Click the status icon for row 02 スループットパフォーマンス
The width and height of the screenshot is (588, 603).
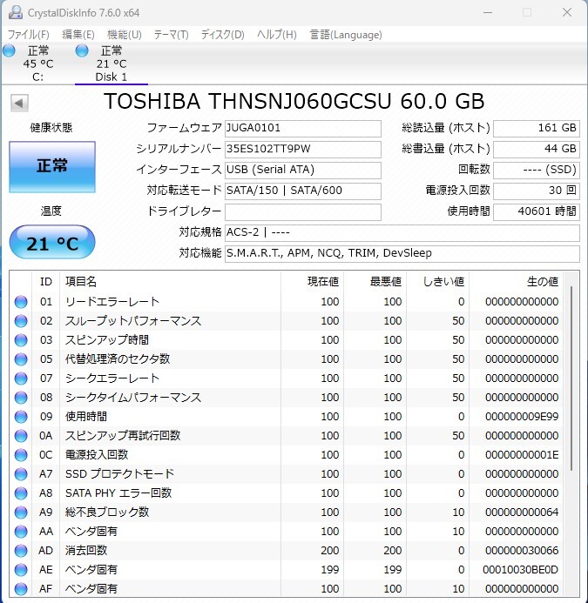[x=21, y=321]
